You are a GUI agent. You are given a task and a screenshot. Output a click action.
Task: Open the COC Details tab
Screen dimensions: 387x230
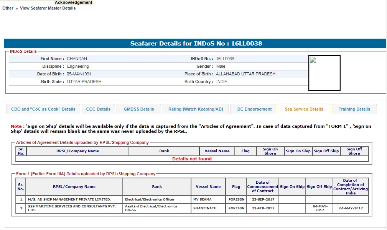click(x=98, y=109)
